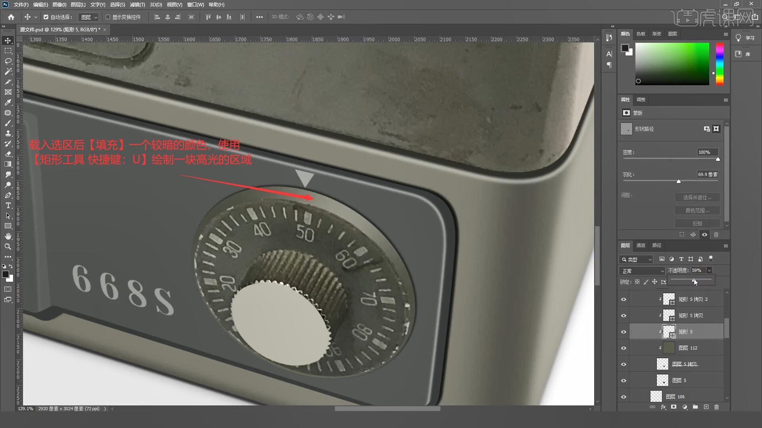The image size is (762, 428).
Task: Click the 颜色范围 button
Action: [x=697, y=210]
